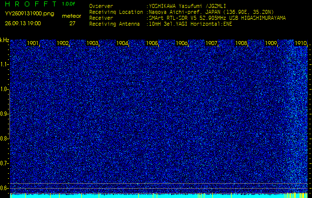Select the YY2509131900.png filename
This screenshot has height=198, width=312.
[29, 14]
